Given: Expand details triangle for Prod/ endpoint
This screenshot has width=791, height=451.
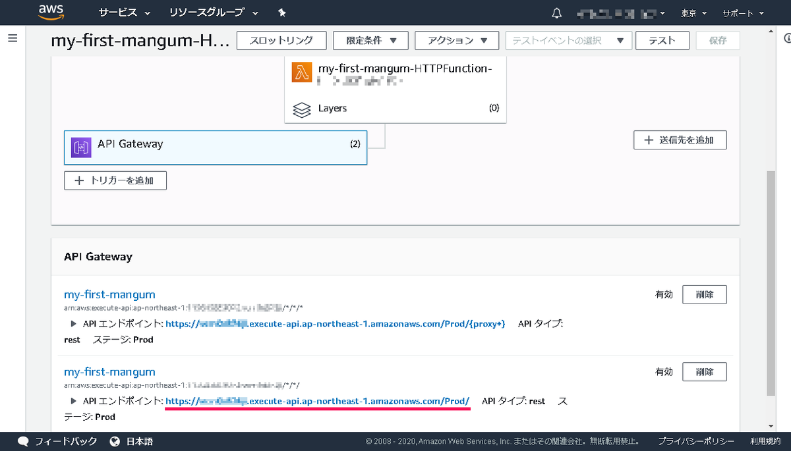Looking at the screenshot, I should [73, 402].
